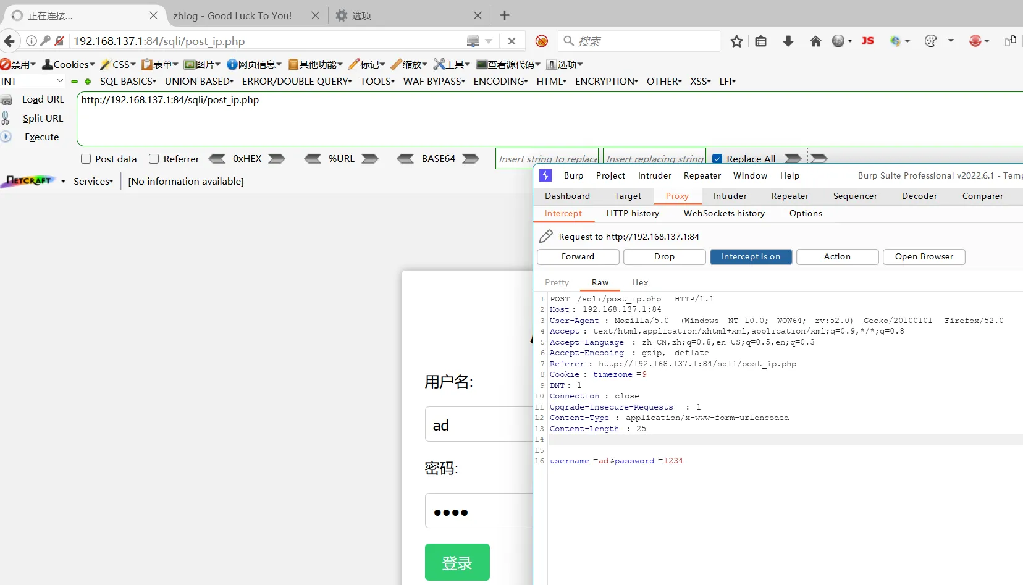The image size is (1023, 585).
Task: Click the Execute play icon
Action: click(6, 137)
